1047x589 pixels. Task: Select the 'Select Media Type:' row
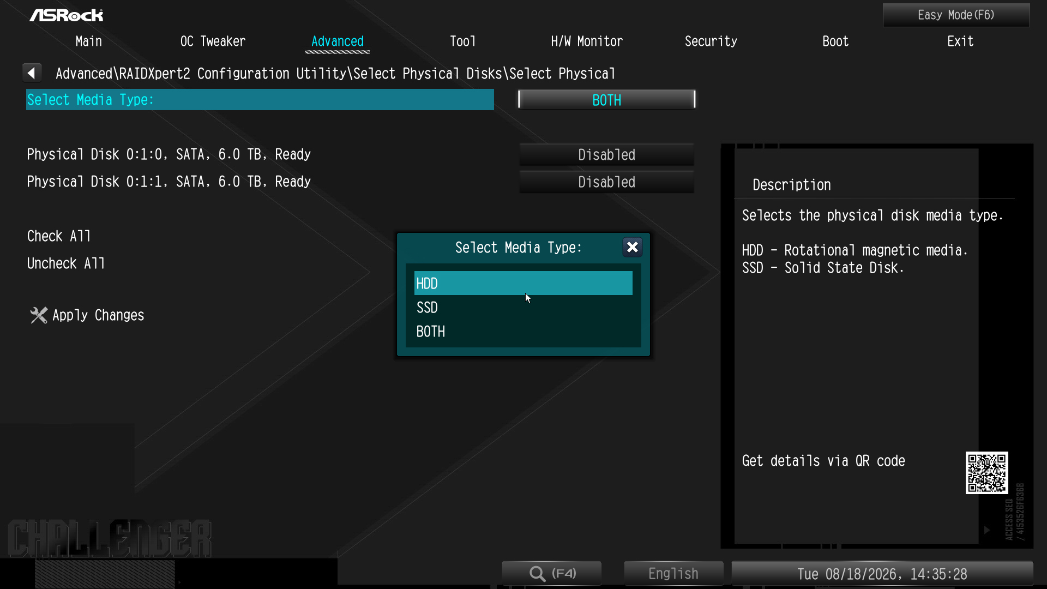coord(260,100)
